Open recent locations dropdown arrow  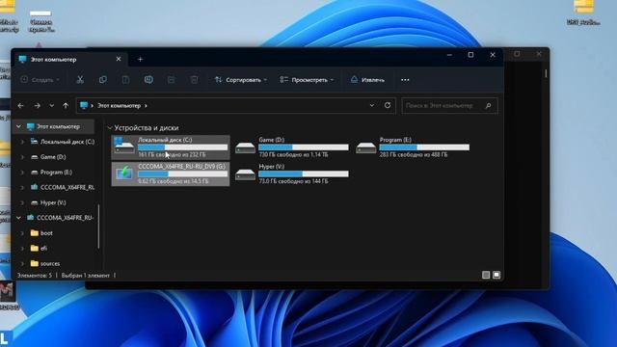tap(51, 105)
